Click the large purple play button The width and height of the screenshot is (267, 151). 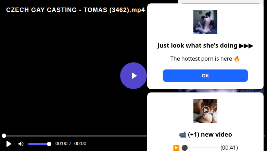point(133,76)
